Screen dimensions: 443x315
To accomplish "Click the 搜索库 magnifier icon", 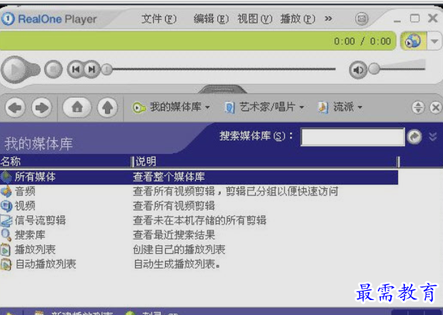I will [x=6, y=235].
